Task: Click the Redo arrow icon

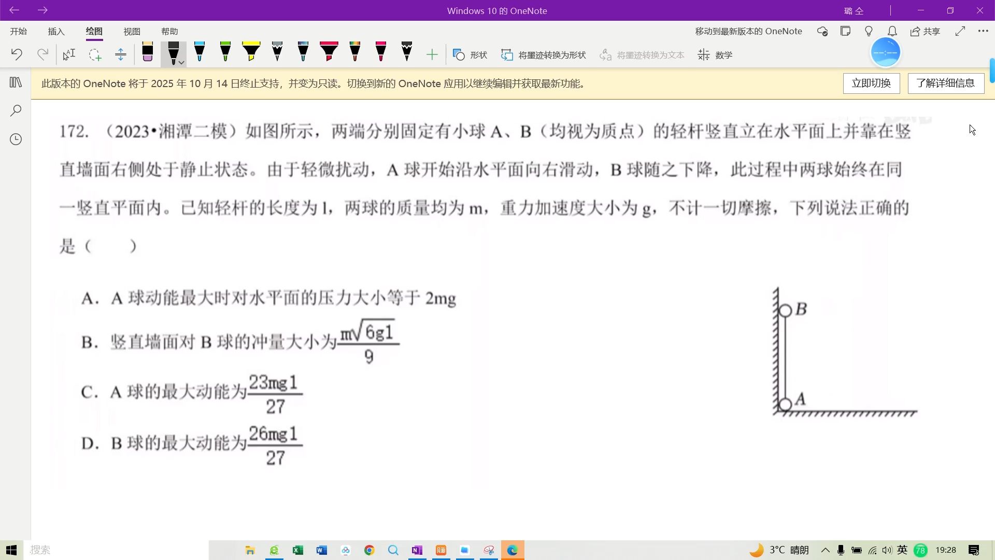Action: coord(42,54)
